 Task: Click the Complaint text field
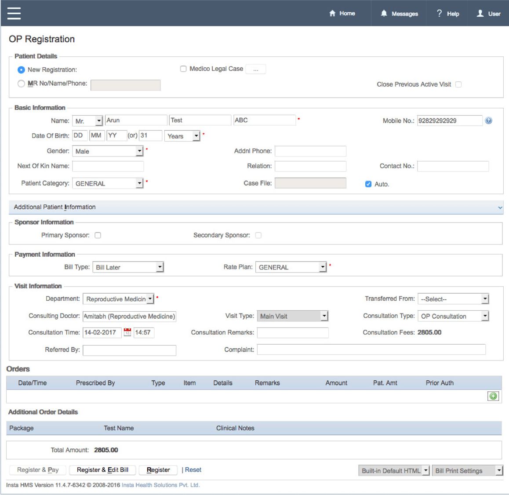tap(371, 349)
